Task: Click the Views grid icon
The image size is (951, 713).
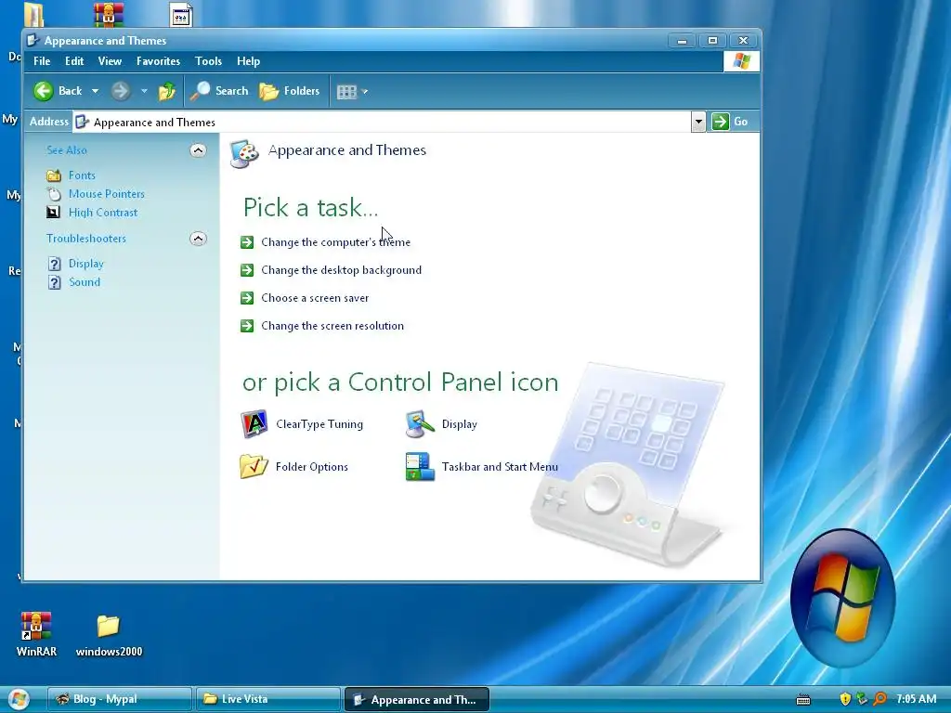Action: pyautogui.click(x=346, y=92)
